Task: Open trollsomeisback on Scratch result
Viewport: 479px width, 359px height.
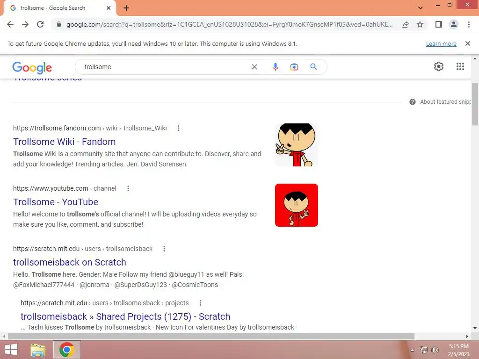Action: coord(70,262)
